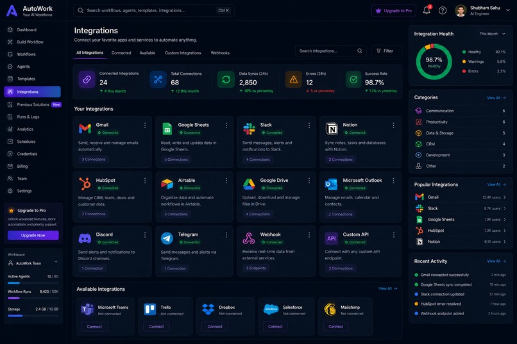This screenshot has width=517, height=344.
Task: Click the Telegram card logo
Action: click(x=167, y=238)
